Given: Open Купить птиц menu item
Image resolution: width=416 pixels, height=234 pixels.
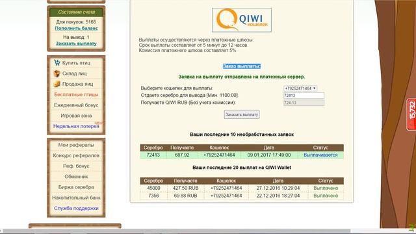Looking at the screenshot, I should pos(76,62).
